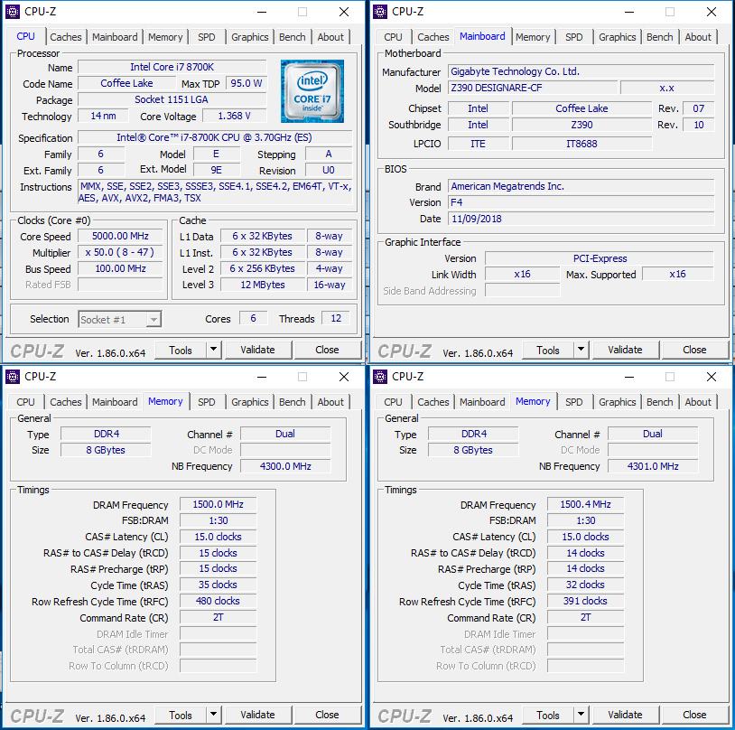Image resolution: width=735 pixels, height=730 pixels.
Task: Click Tools button in the 4301.0 MHz Memory window
Action: pyautogui.click(x=548, y=715)
